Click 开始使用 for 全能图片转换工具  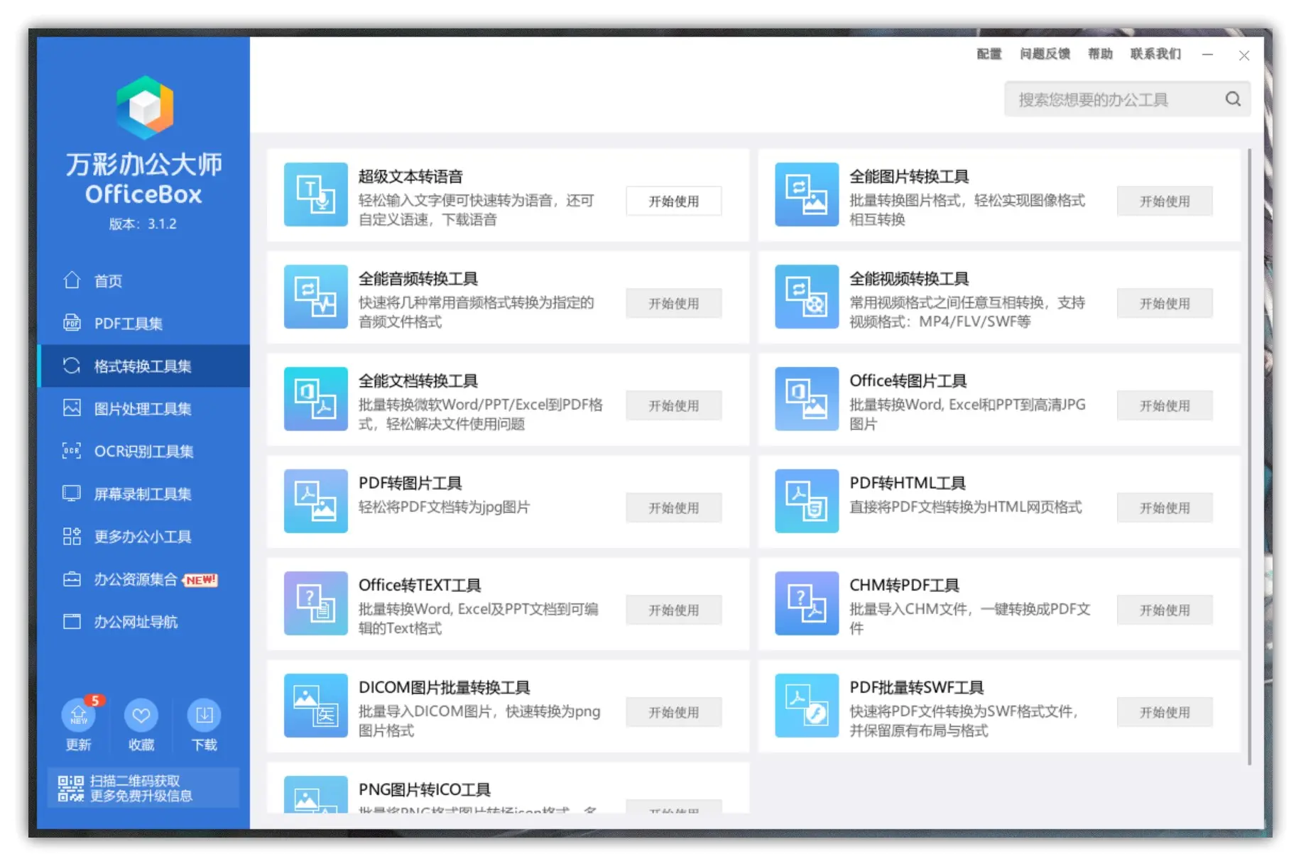1165,201
